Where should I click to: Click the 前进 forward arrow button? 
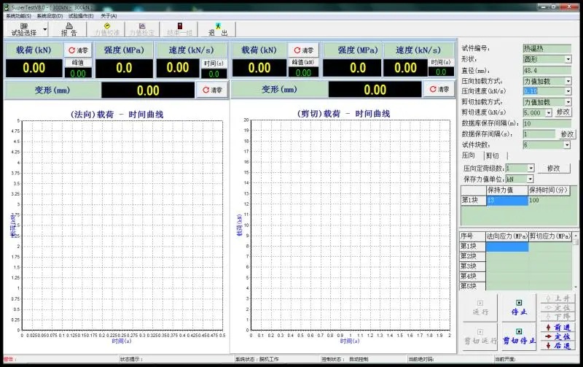coord(557,328)
